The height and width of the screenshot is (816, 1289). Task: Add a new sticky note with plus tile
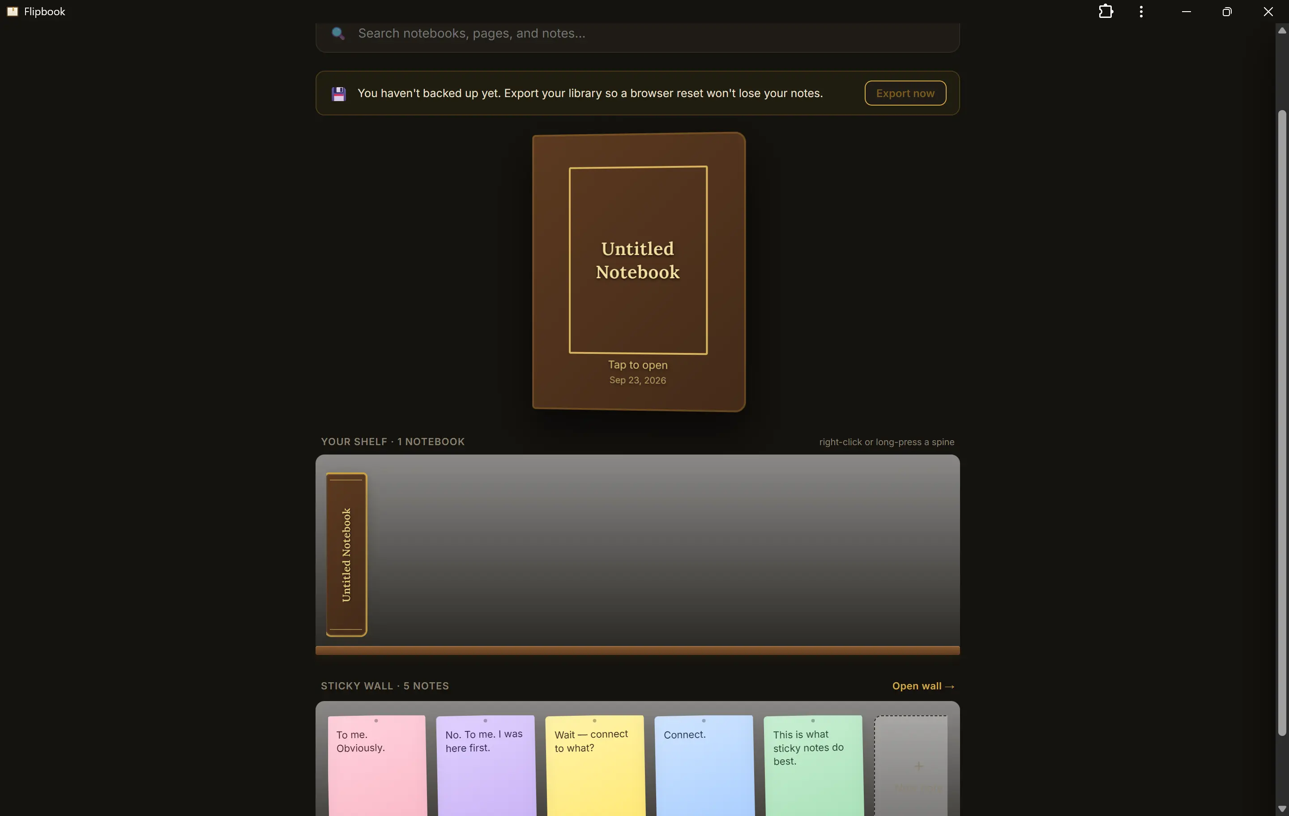[911, 766]
